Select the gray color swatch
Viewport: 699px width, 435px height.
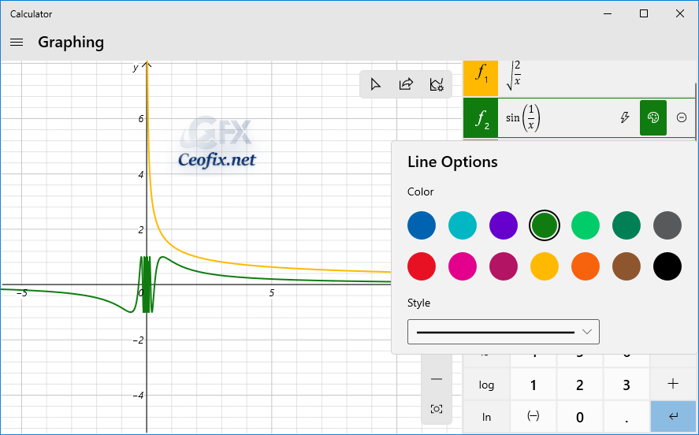click(x=667, y=225)
